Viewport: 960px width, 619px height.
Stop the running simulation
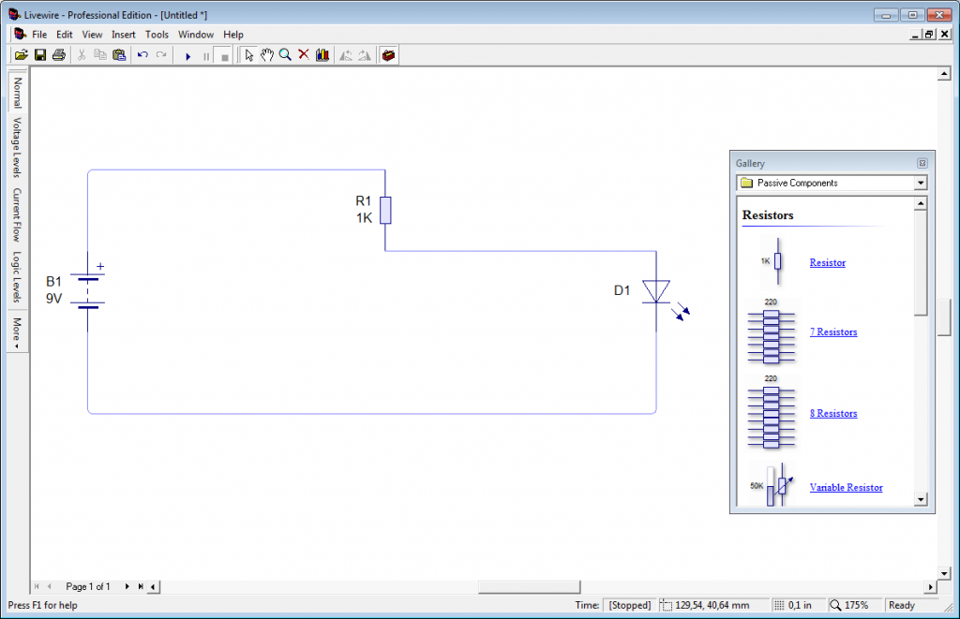pos(223,54)
